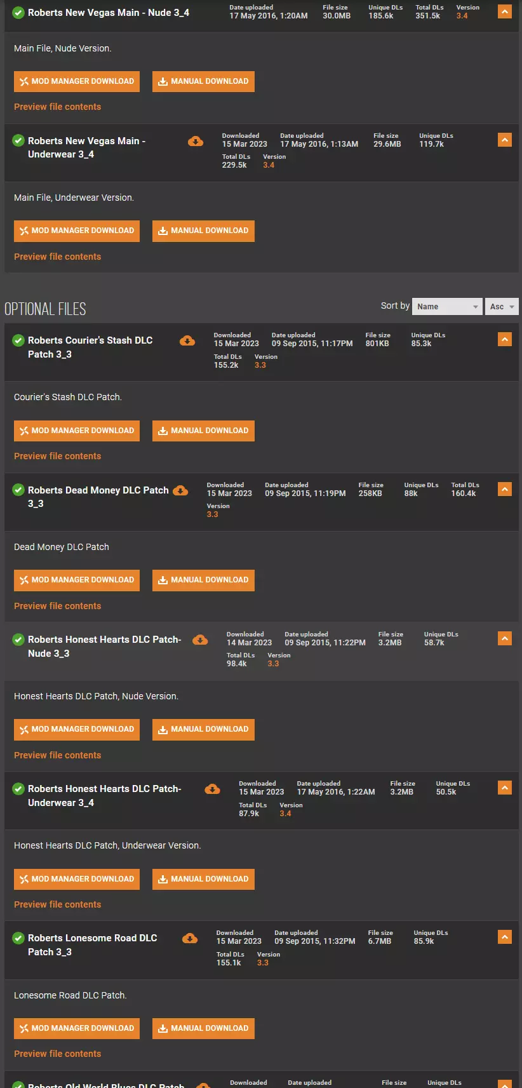Manual Download for Main File Underwear Version
522x1088 pixels.
coord(203,231)
